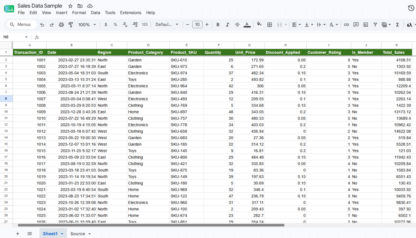Select row 8 header
The width and height of the screenshot is (416, 238).
[6, 99]
